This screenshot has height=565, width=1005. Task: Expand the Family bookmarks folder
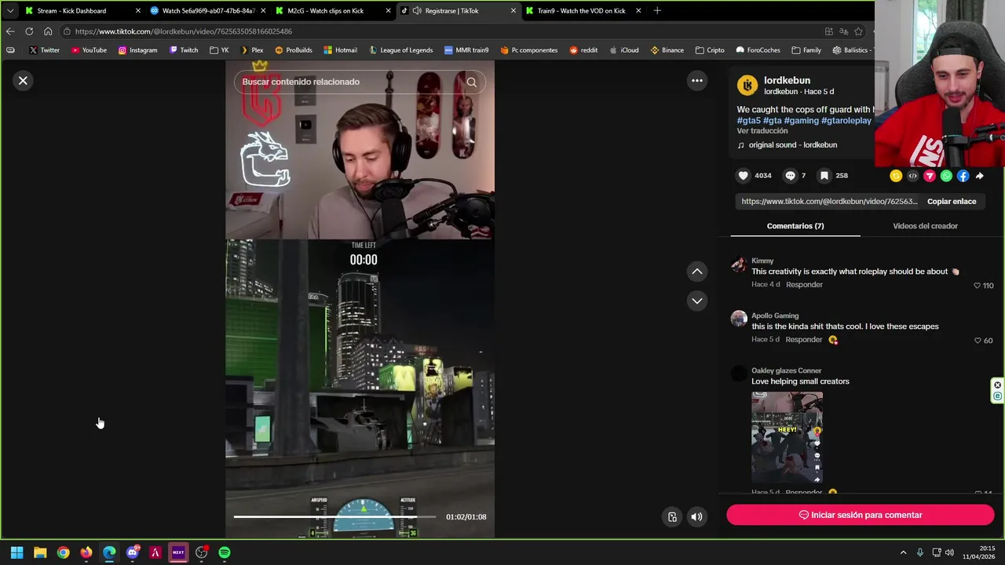[806, 50]
